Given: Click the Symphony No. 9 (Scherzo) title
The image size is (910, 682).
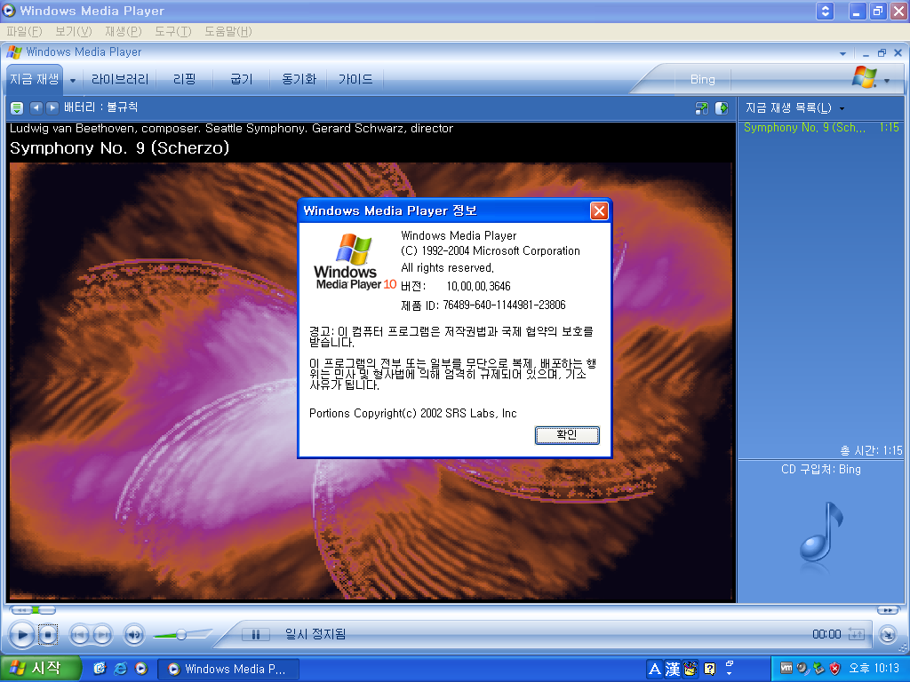Looking at the screenshot, I should point(120,148).
